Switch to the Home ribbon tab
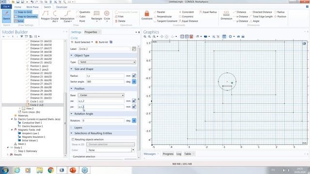This screenshot has width=310, height=174. [17, 7]
